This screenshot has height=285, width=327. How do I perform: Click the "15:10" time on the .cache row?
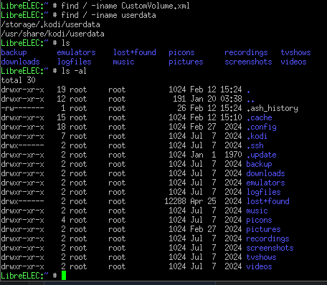[231, 117]
